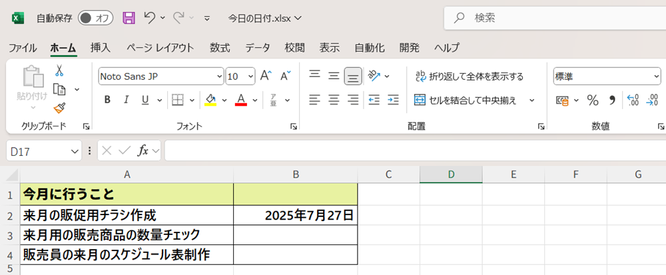
Task: Undo the last action
Action: pyautogui.click(x=149, y=17)
